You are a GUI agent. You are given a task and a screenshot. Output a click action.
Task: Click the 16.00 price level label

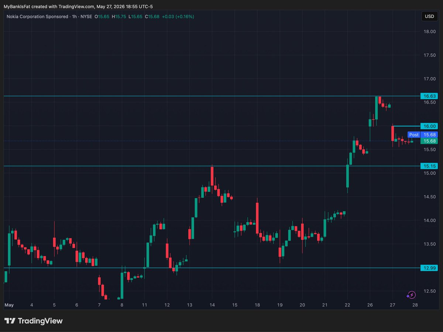tap(429, 126)
